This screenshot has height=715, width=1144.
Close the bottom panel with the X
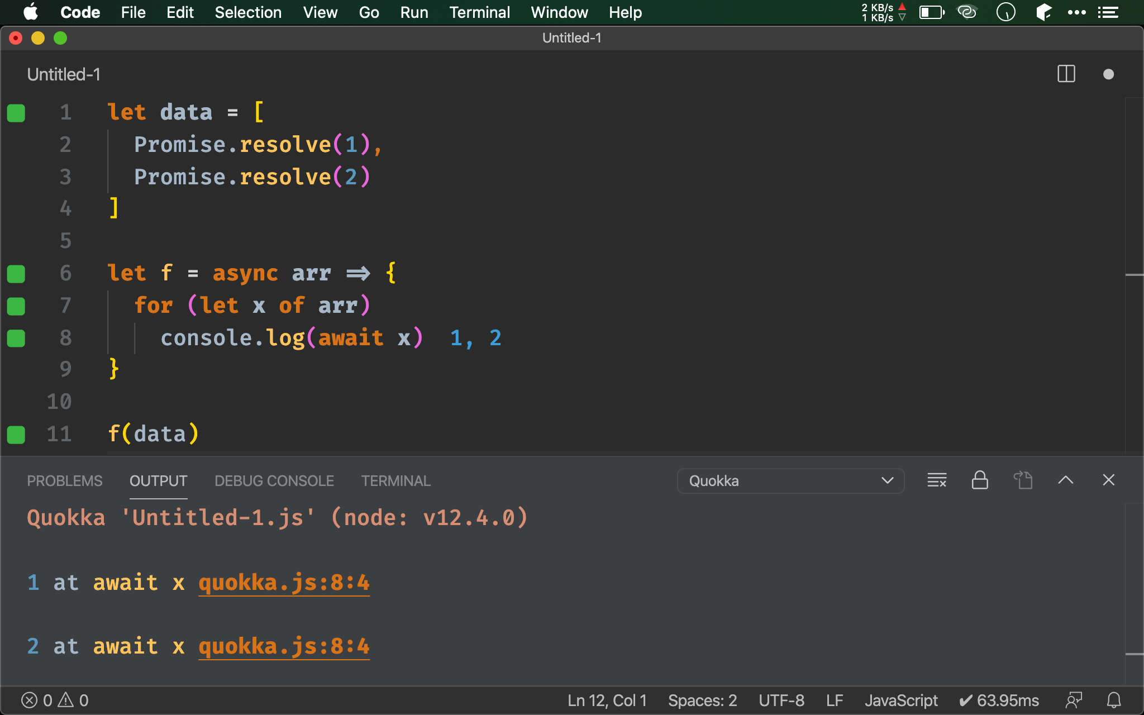[1108, 480]
